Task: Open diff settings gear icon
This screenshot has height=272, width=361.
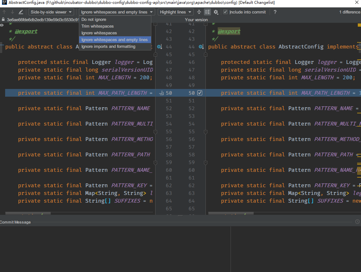Action: (216, 12)
